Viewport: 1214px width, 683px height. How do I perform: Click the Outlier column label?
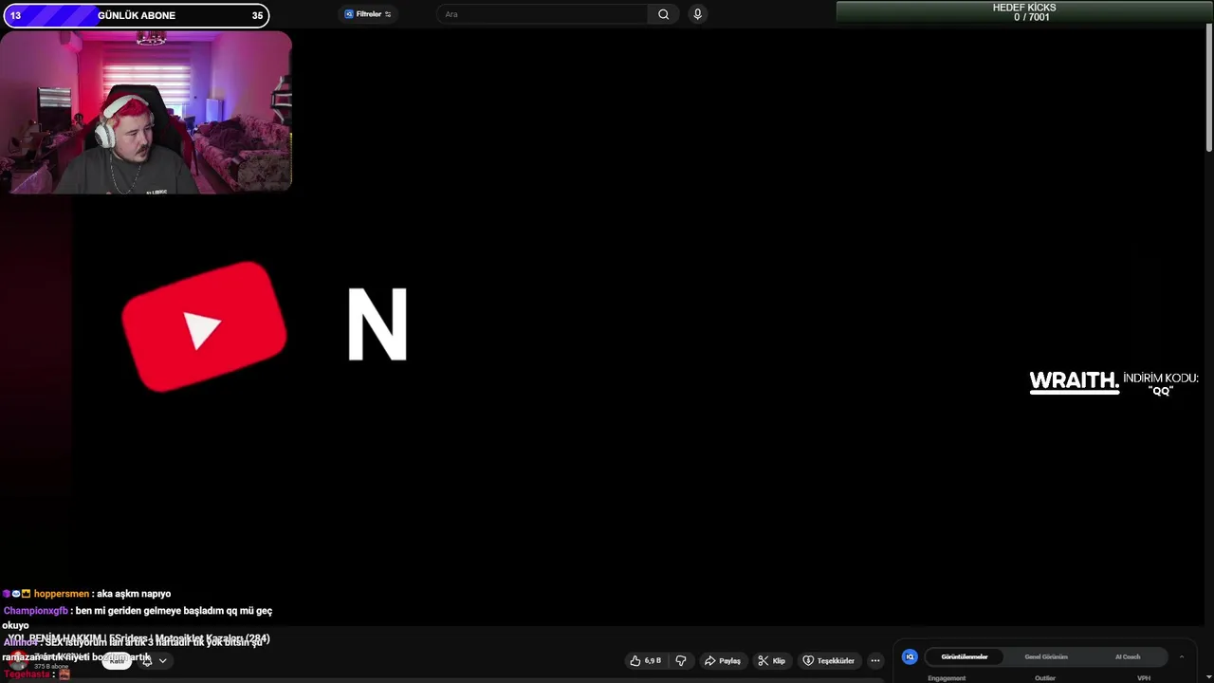coord(1045,678)
